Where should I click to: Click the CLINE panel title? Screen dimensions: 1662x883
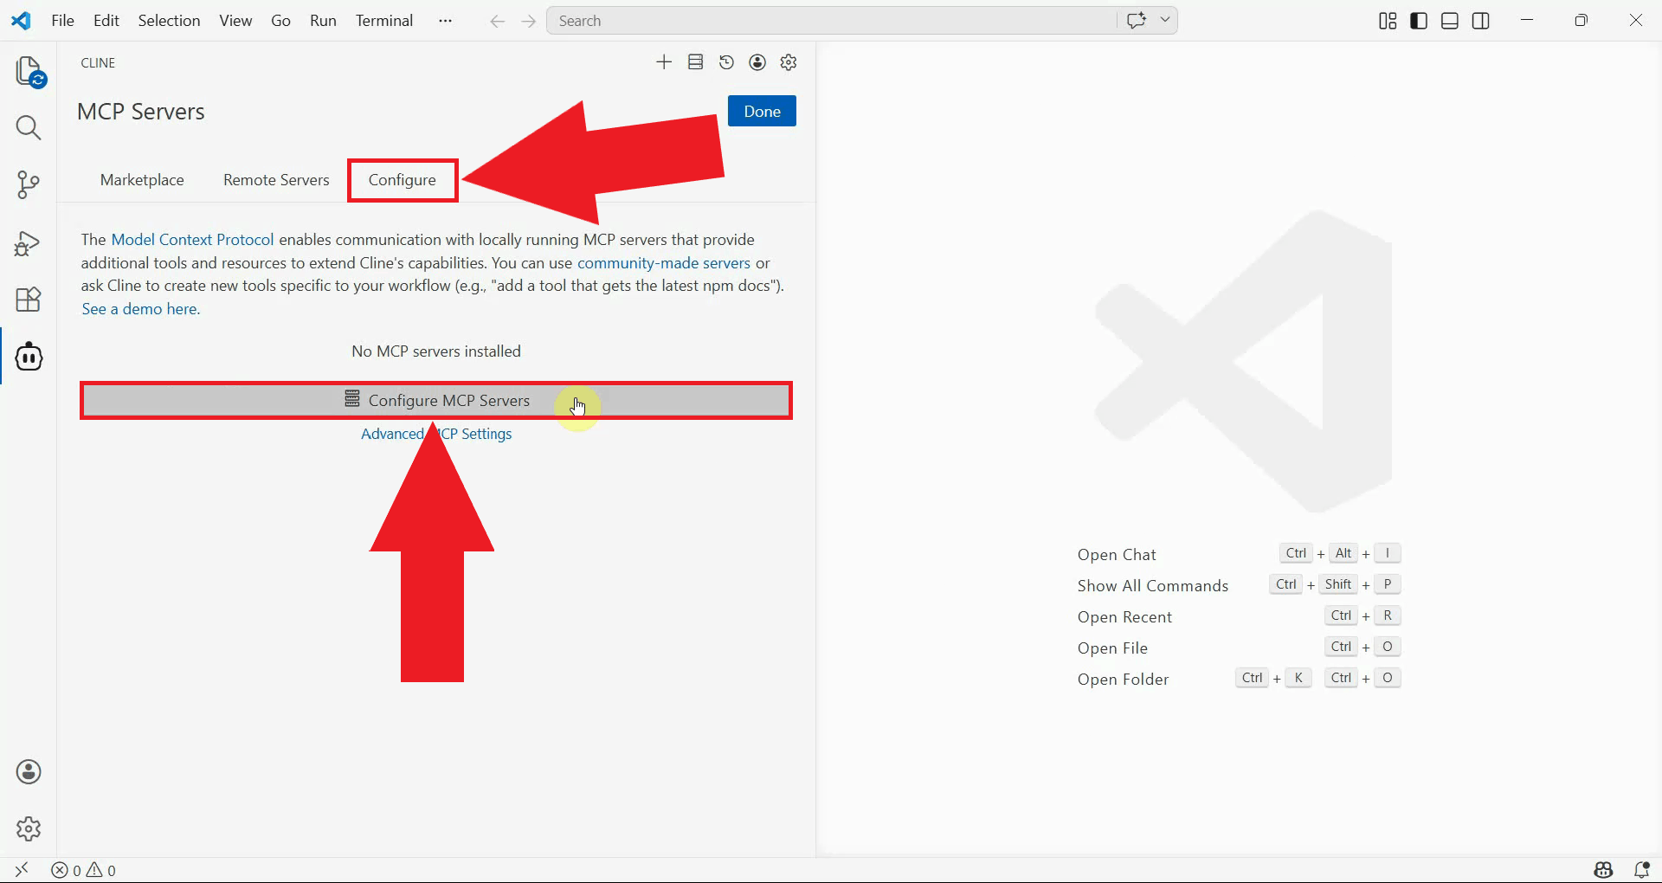pyautogui.click(x=98, y=63)
